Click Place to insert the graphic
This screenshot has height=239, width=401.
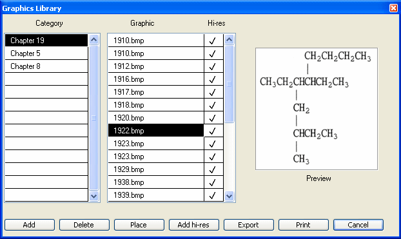pos(139,225)
